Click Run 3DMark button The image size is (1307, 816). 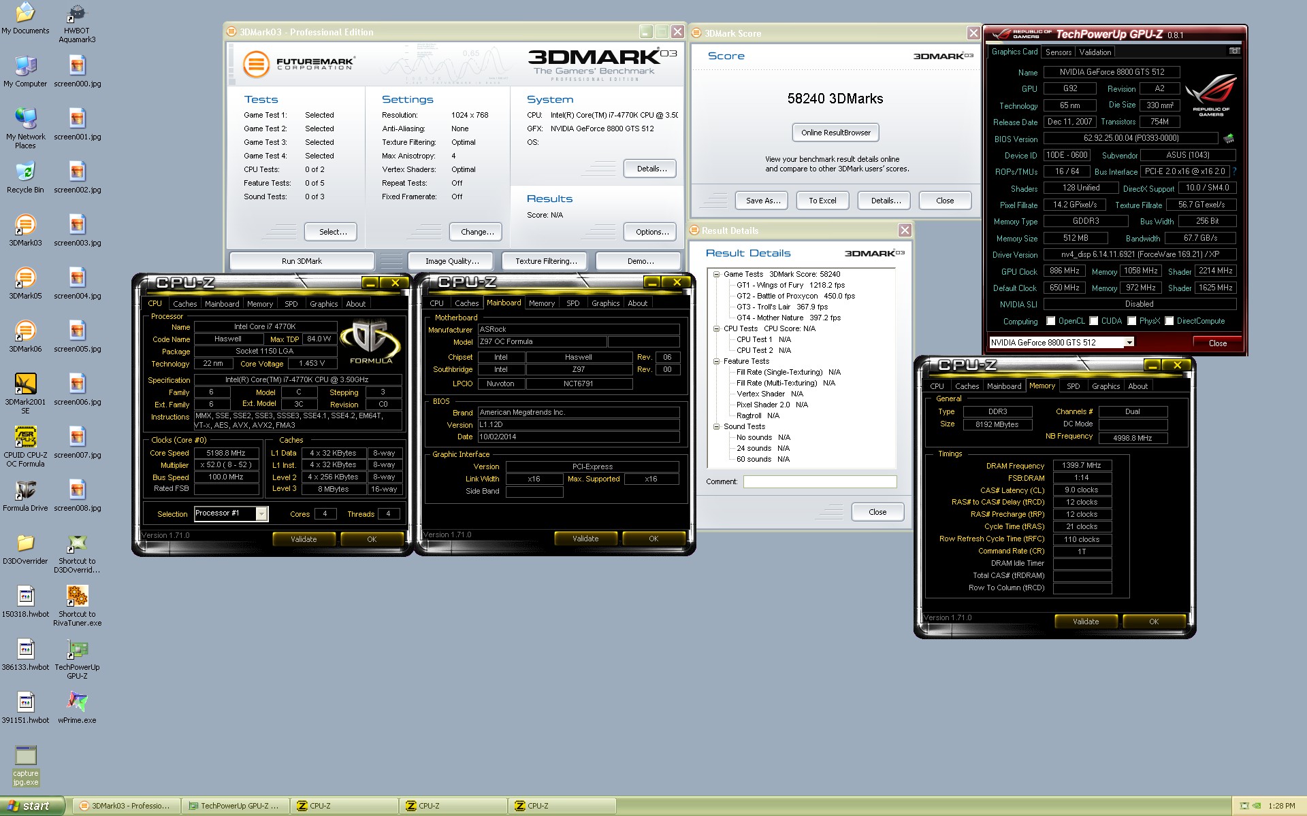pyautogui.click(x=302, y=261)
